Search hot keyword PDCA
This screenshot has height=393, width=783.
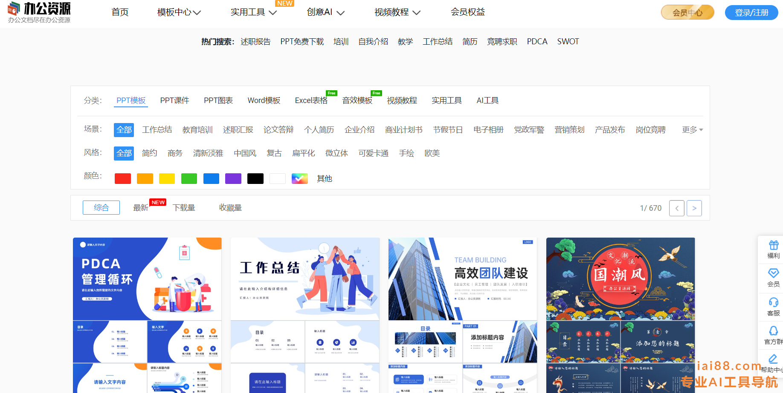(537, 42)
